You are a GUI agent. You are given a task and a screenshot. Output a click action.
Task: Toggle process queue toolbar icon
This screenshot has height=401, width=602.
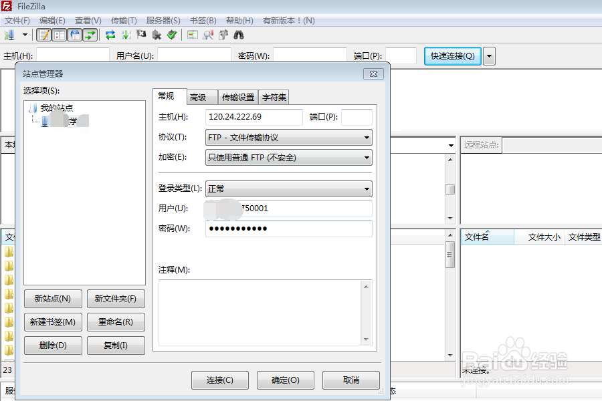(x=125, y=35)
